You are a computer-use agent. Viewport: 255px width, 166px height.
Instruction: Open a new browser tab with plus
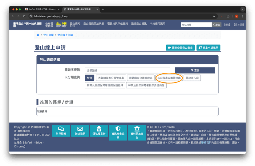point(103,9)
